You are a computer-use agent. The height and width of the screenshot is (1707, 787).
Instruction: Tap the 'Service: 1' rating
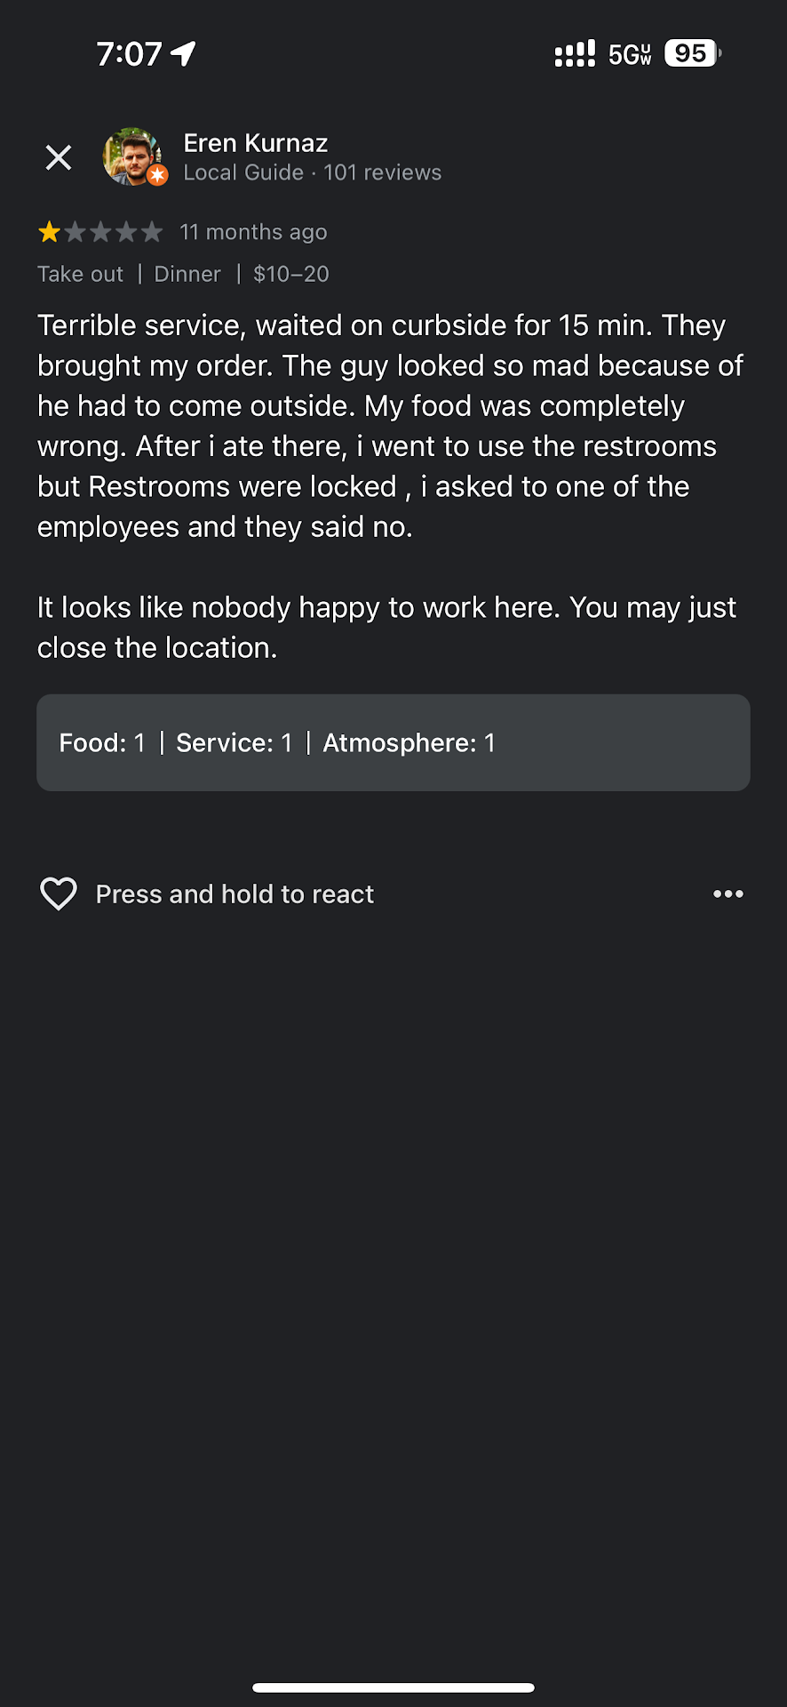[234, 742]
